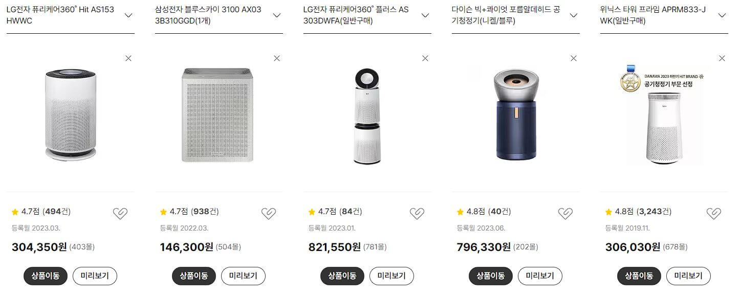Image resolution: width=741 pixels, height=296 pixels.
Task: Click the star icon on the Dyson product card
Action: click(461, 211)
